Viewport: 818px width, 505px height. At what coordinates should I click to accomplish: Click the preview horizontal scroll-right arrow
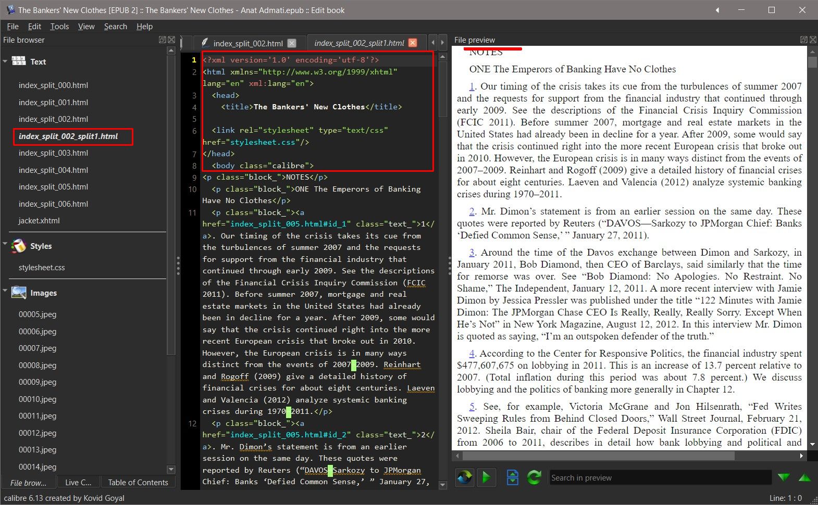801,456
